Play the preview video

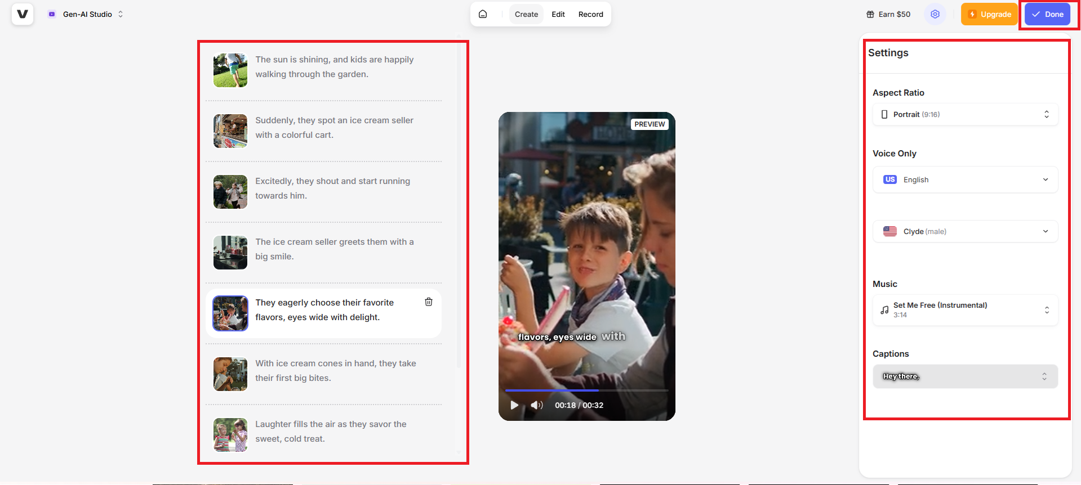[514, 405]
